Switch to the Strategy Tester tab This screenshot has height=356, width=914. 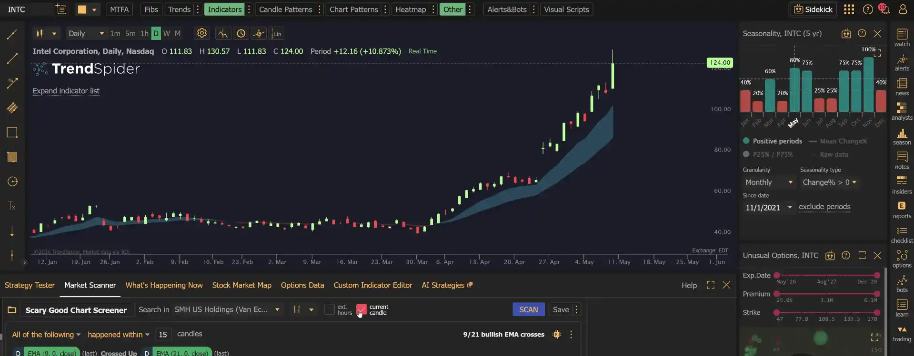coord(30,285)
